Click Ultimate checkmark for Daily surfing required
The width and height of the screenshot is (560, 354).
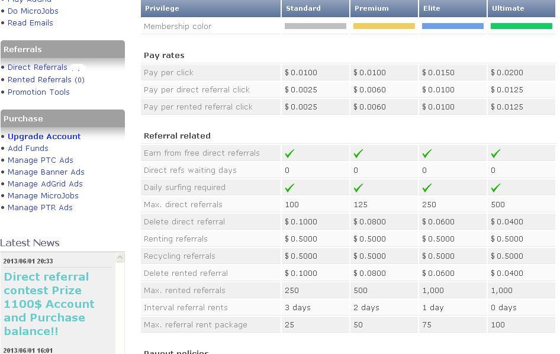[495, 188]
